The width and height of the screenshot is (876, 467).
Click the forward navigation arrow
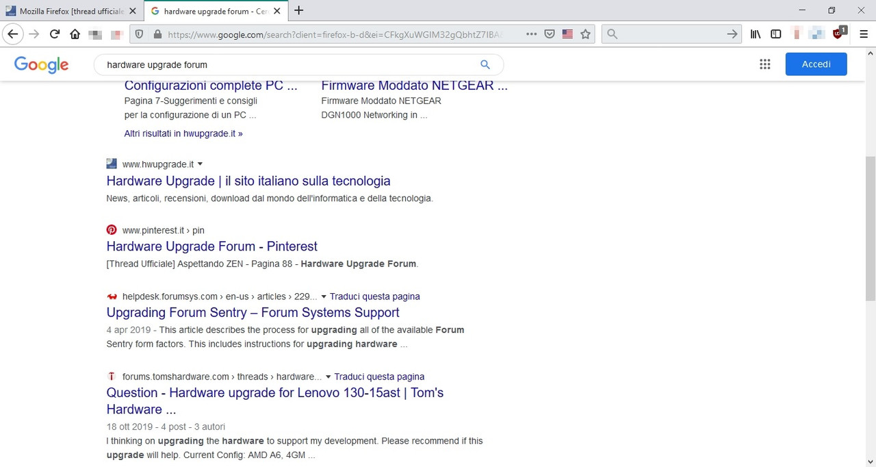34,34
